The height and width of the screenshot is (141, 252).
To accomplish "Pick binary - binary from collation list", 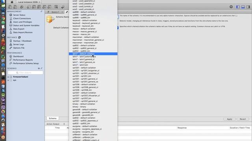I will point(93,107).
